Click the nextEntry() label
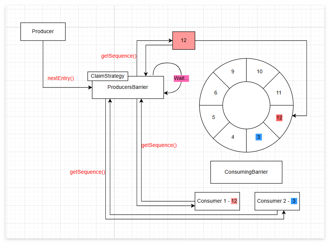Viewport: 330px width, 244px height. pyautogui.click(x=61, y=78)
